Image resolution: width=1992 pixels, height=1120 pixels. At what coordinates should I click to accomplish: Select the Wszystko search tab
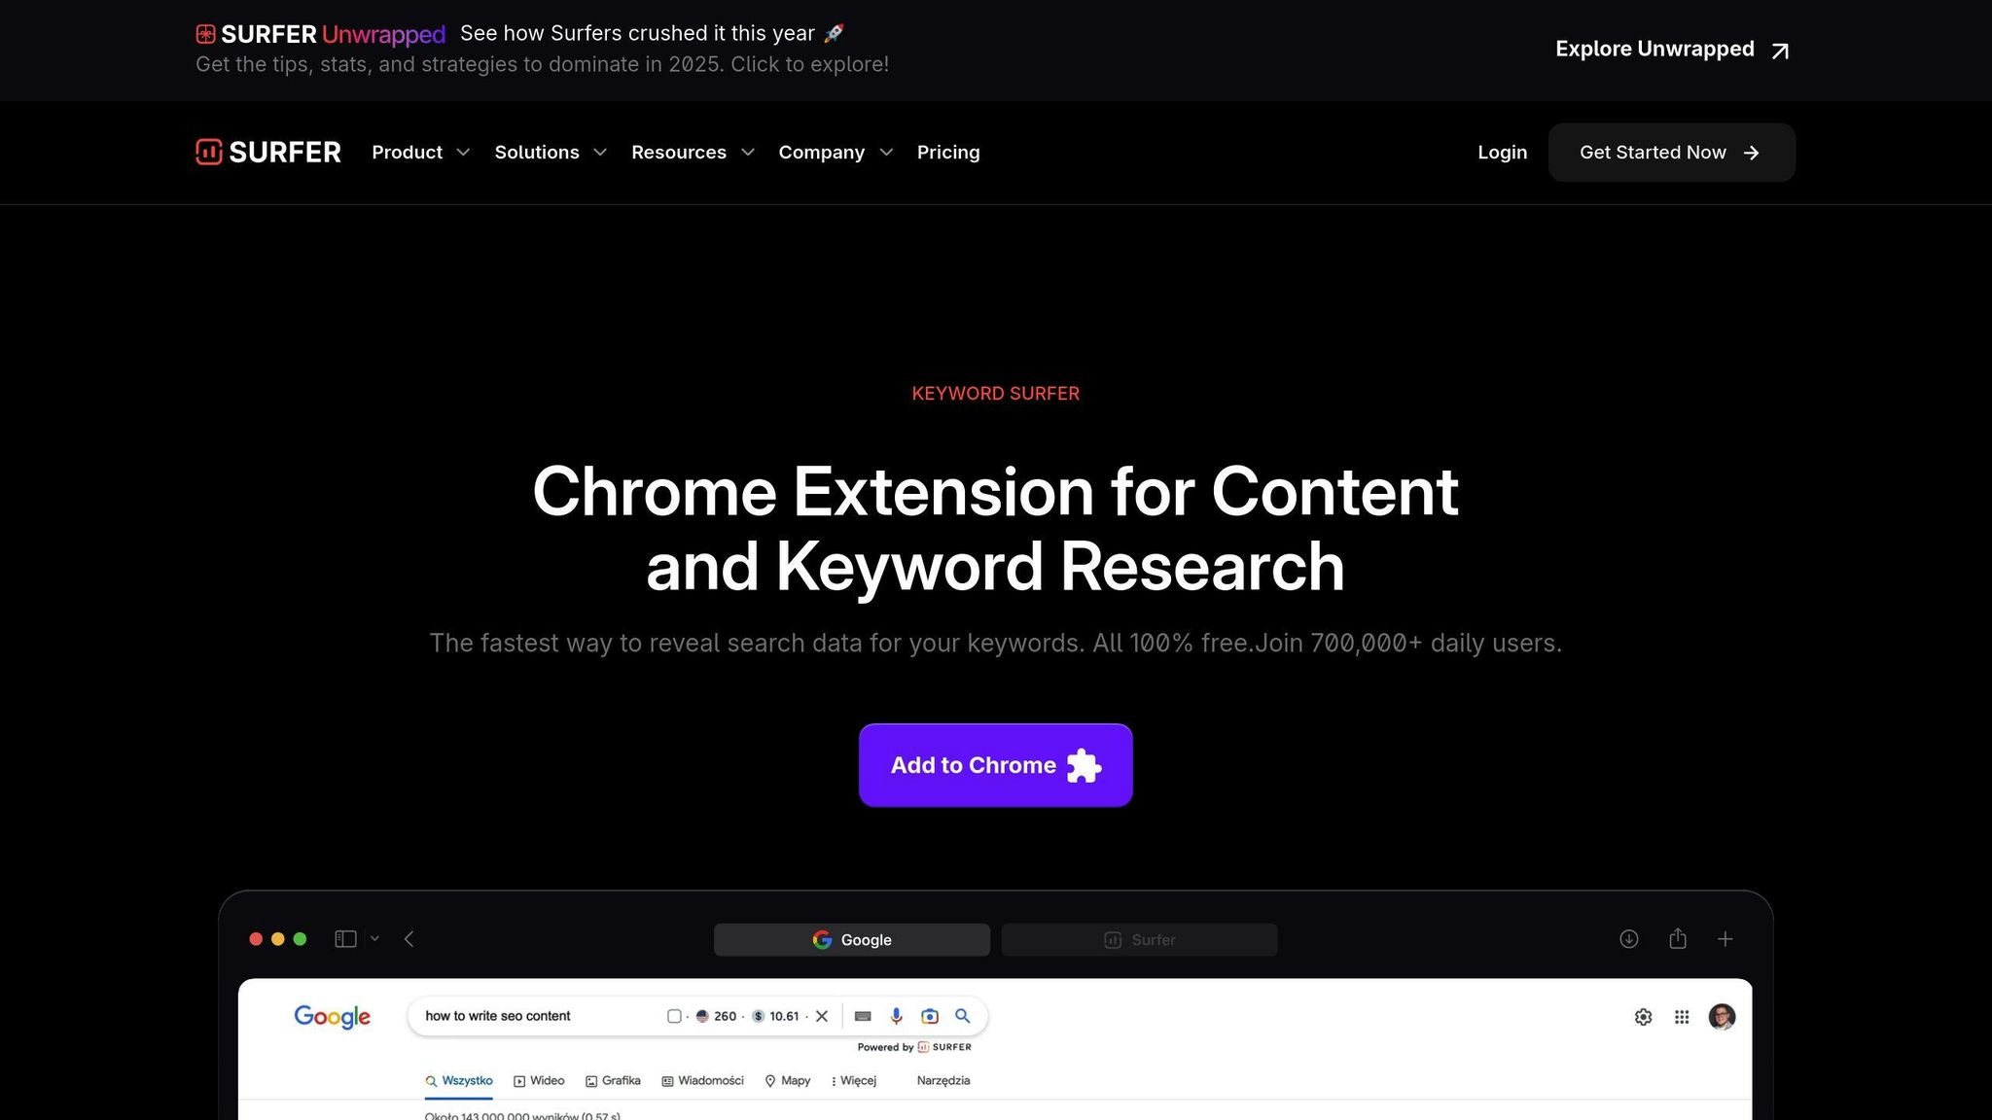pyautogui.click(x=459, y=1081)
